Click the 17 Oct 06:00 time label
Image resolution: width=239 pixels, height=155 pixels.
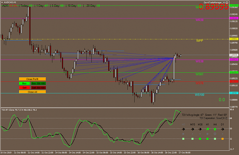coord(185,153)
